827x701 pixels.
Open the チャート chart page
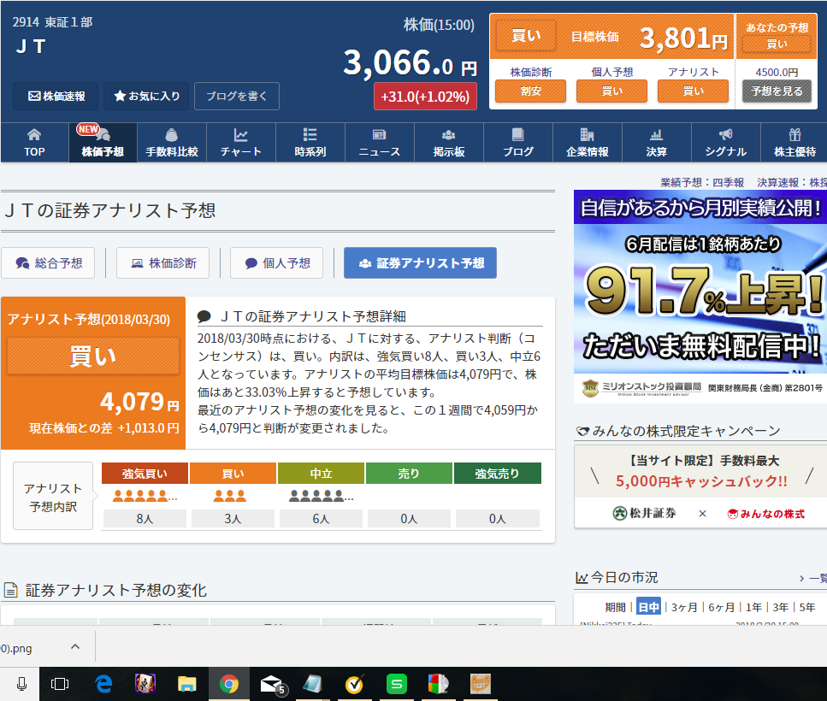tap(241, 143)
